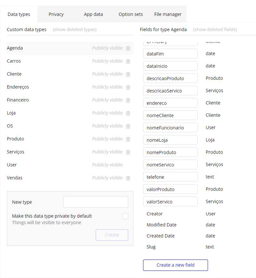
Task: Remove the Financeiro data type
Action: (x=128, y=100)
